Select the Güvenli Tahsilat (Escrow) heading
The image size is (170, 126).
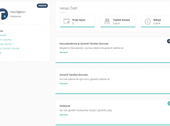(x=74, y=75)
